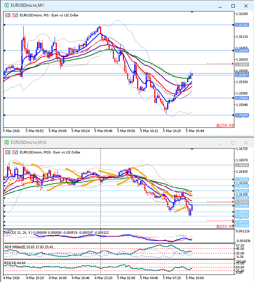Click the RSI(14) indicator label
This screenshot has height=282, width=254.
pyautogui.click(x=10, y=263)
